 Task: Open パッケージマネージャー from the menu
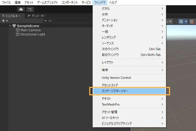129,91
